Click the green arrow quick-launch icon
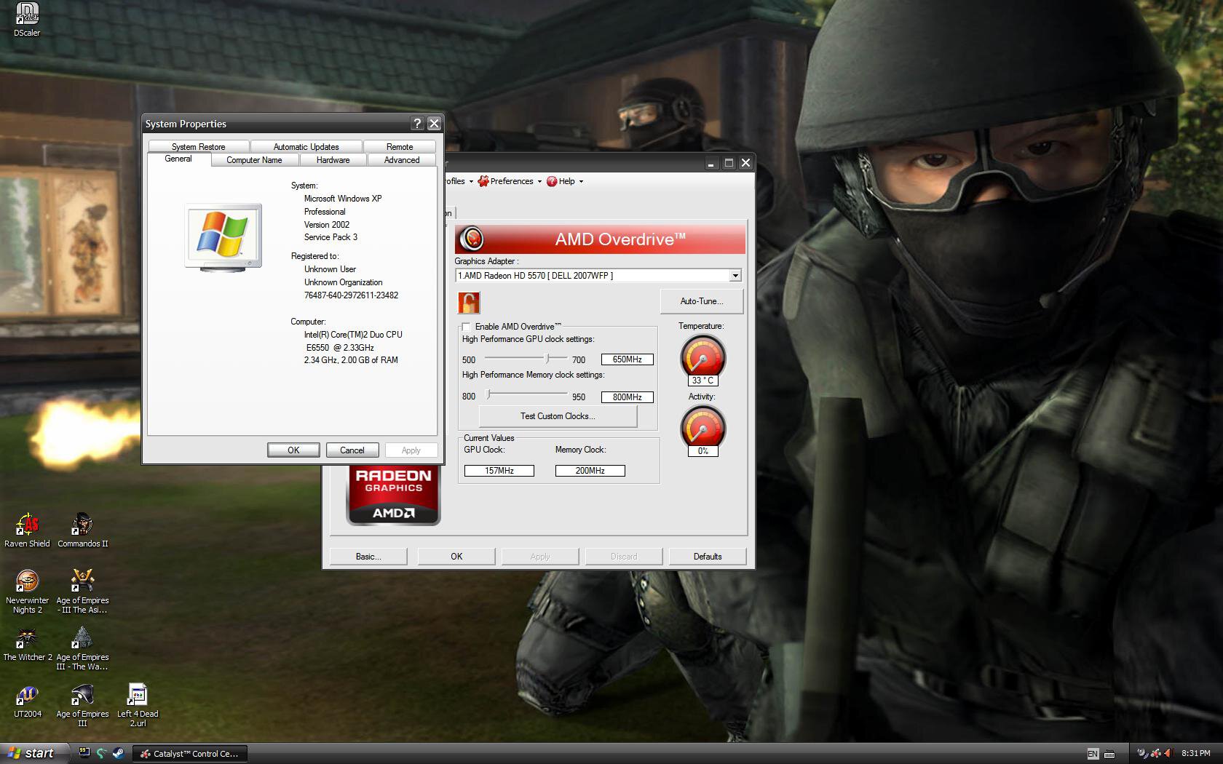 point(101,753)
